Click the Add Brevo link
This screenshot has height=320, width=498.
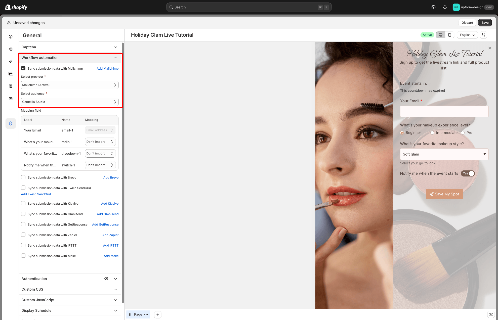(111, 177)
